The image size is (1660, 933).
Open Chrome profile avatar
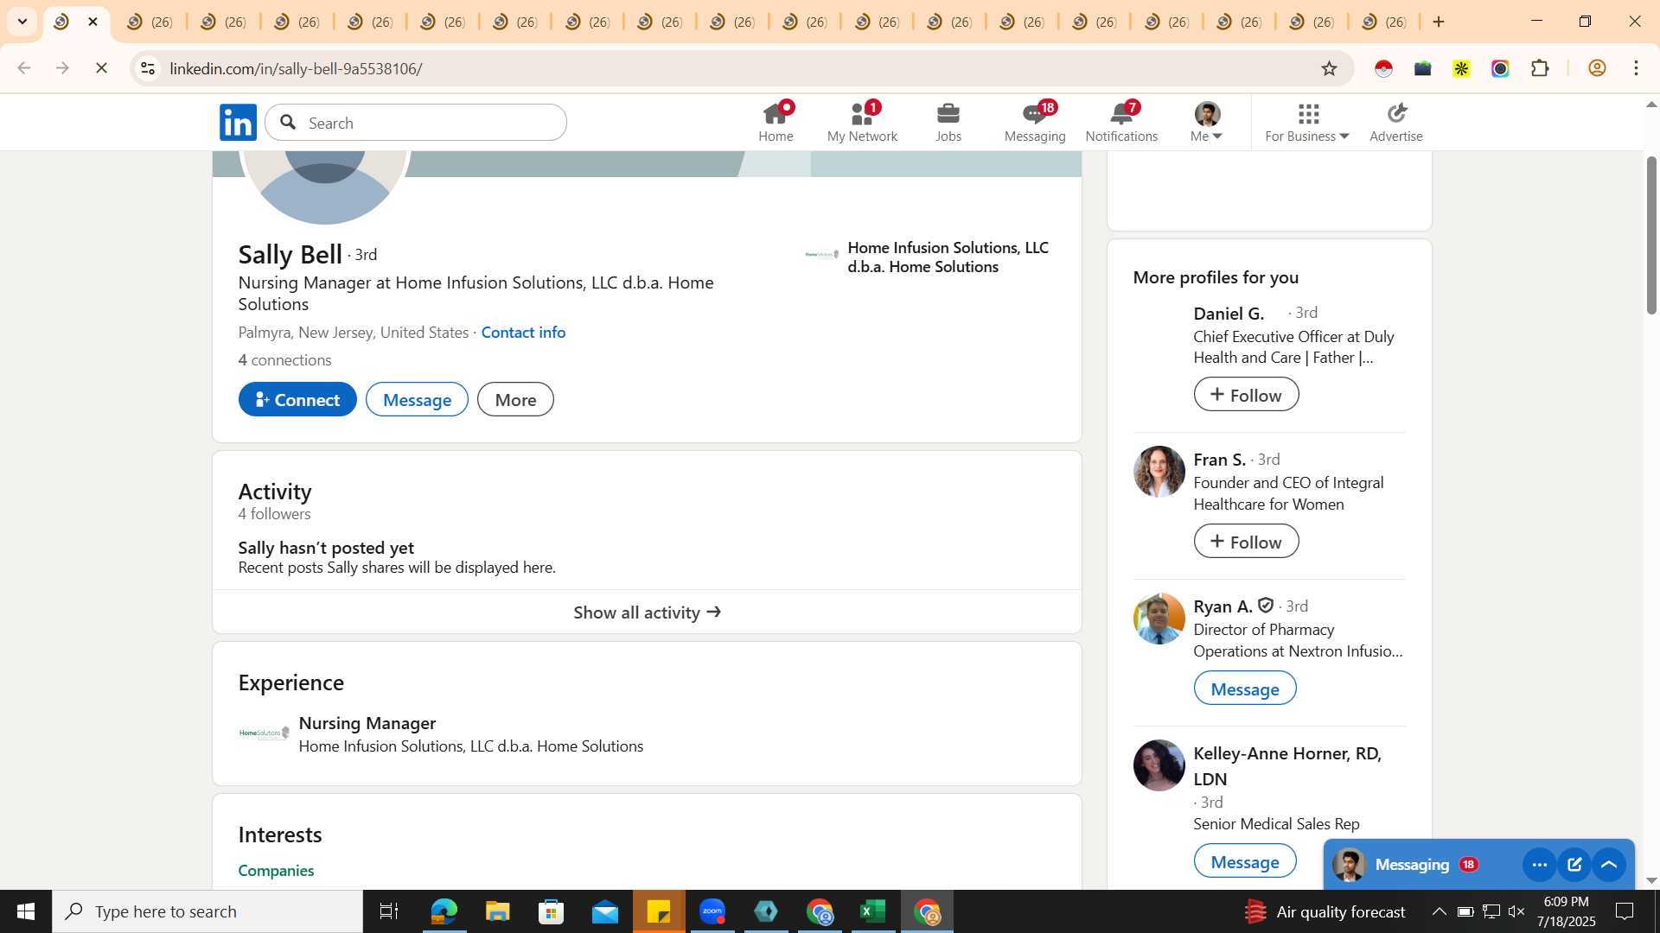(x=1597, y=68)
